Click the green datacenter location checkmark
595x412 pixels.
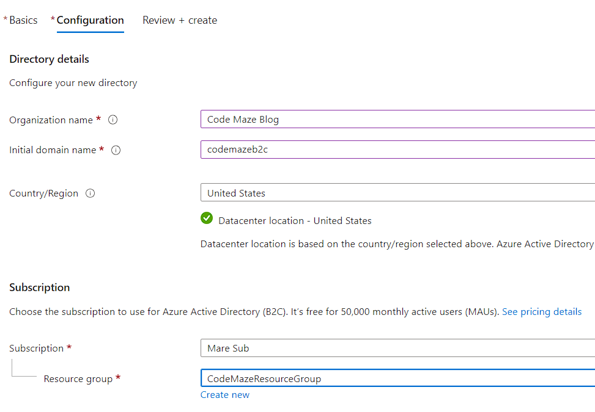[207, 219]
